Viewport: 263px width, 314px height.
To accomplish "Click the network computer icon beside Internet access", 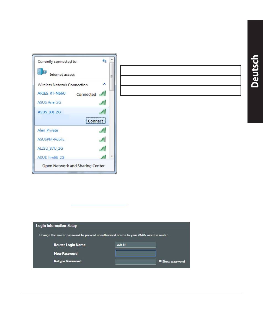I will [x=42, y=71].
